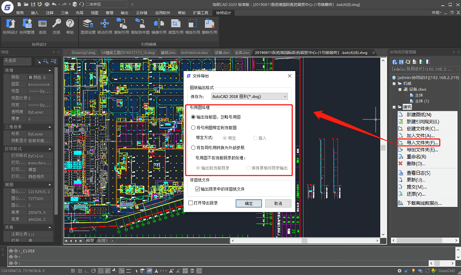This screenshot has height=275, width=461.
Task: Click the 确定 button
Action: coord(249,203)
